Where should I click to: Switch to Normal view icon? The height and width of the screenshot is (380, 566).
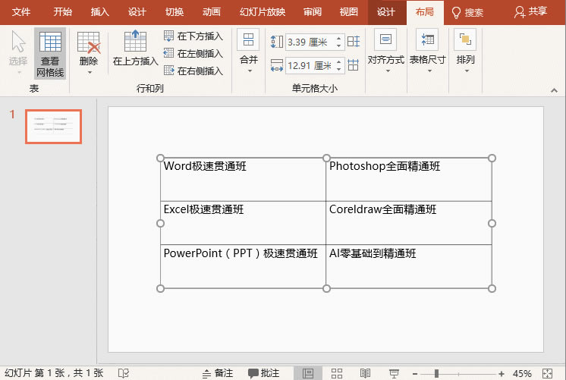[x=308, y=373]
